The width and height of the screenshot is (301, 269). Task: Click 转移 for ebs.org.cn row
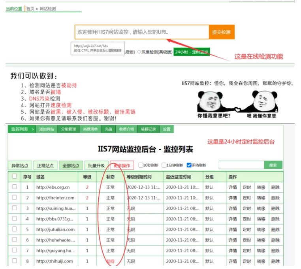click(x=261, y=187)
